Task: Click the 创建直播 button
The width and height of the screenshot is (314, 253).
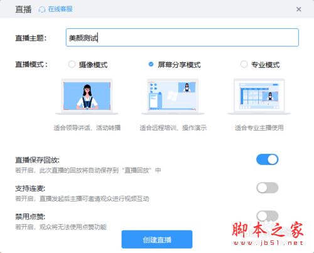Action: pyautogui.click(x=157, y=239)
